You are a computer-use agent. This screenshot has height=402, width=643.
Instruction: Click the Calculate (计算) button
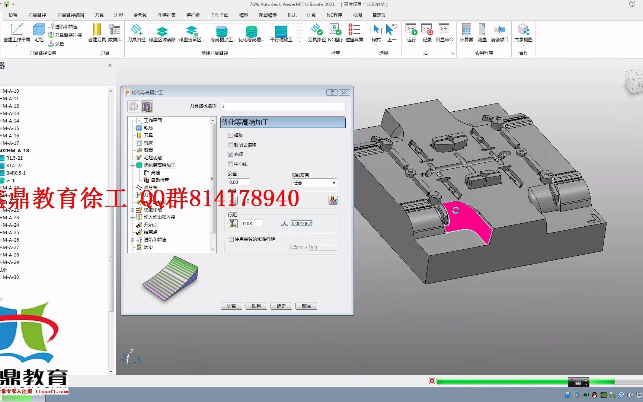pyautogui.click(x=231, y=306)
